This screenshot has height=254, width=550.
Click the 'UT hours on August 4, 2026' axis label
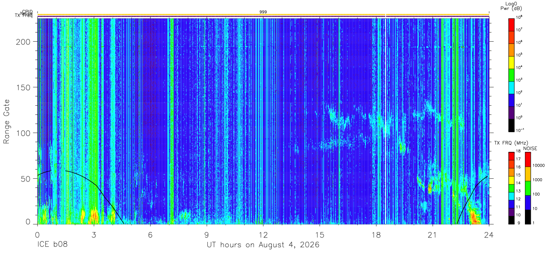[263, 245]
